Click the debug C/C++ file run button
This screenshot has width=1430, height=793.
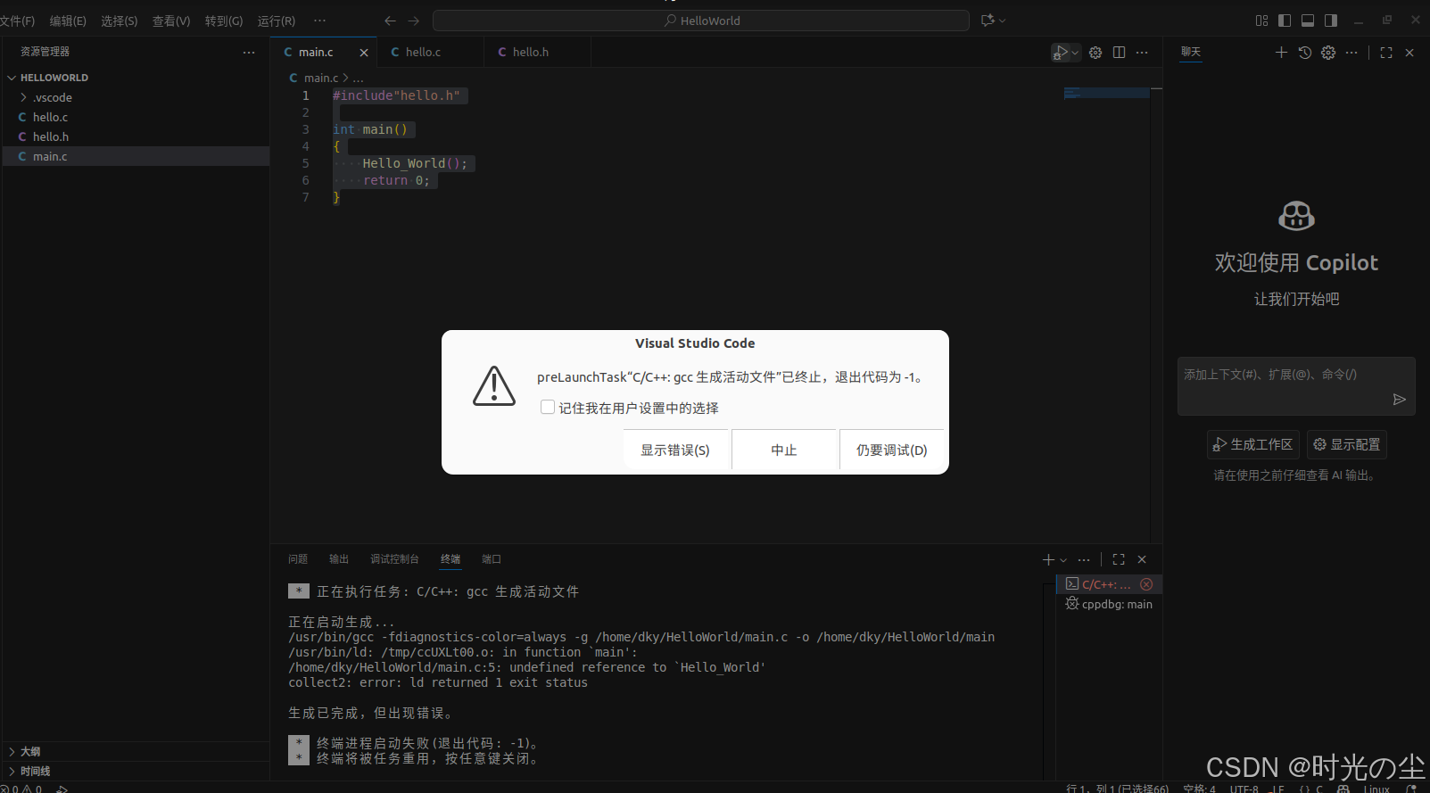(x=1061, y=53)
